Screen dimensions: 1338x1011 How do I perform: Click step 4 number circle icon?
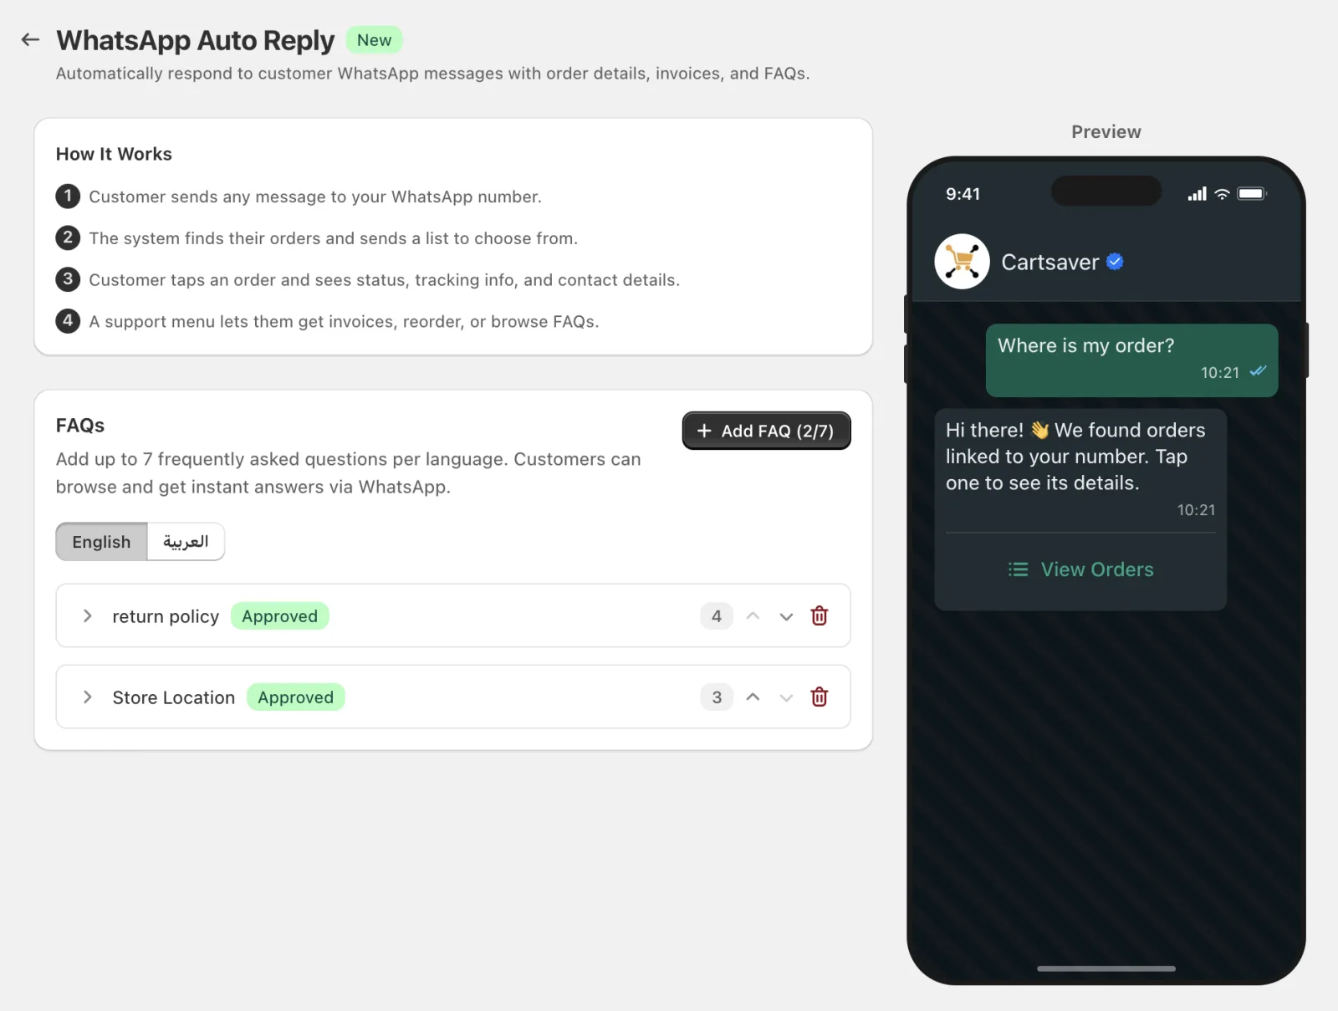68,321
